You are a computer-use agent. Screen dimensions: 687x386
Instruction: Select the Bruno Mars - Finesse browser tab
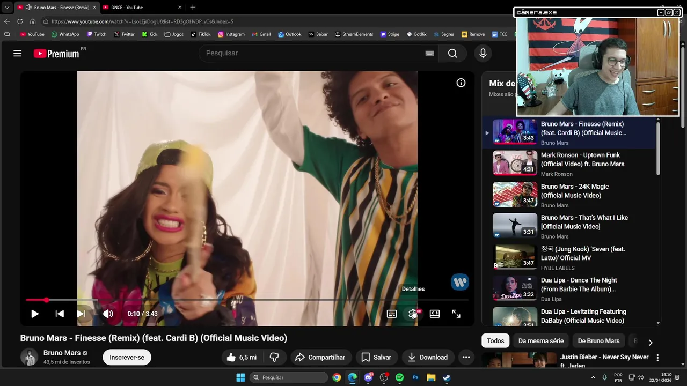click(56, 8)
